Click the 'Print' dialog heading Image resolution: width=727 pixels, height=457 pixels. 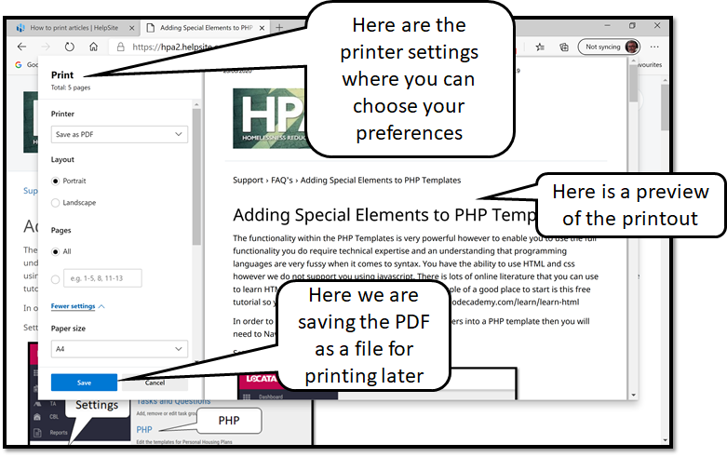(62, 75)
